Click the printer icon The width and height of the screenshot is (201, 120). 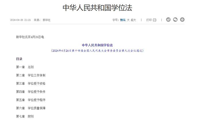(x=155, y=20)
